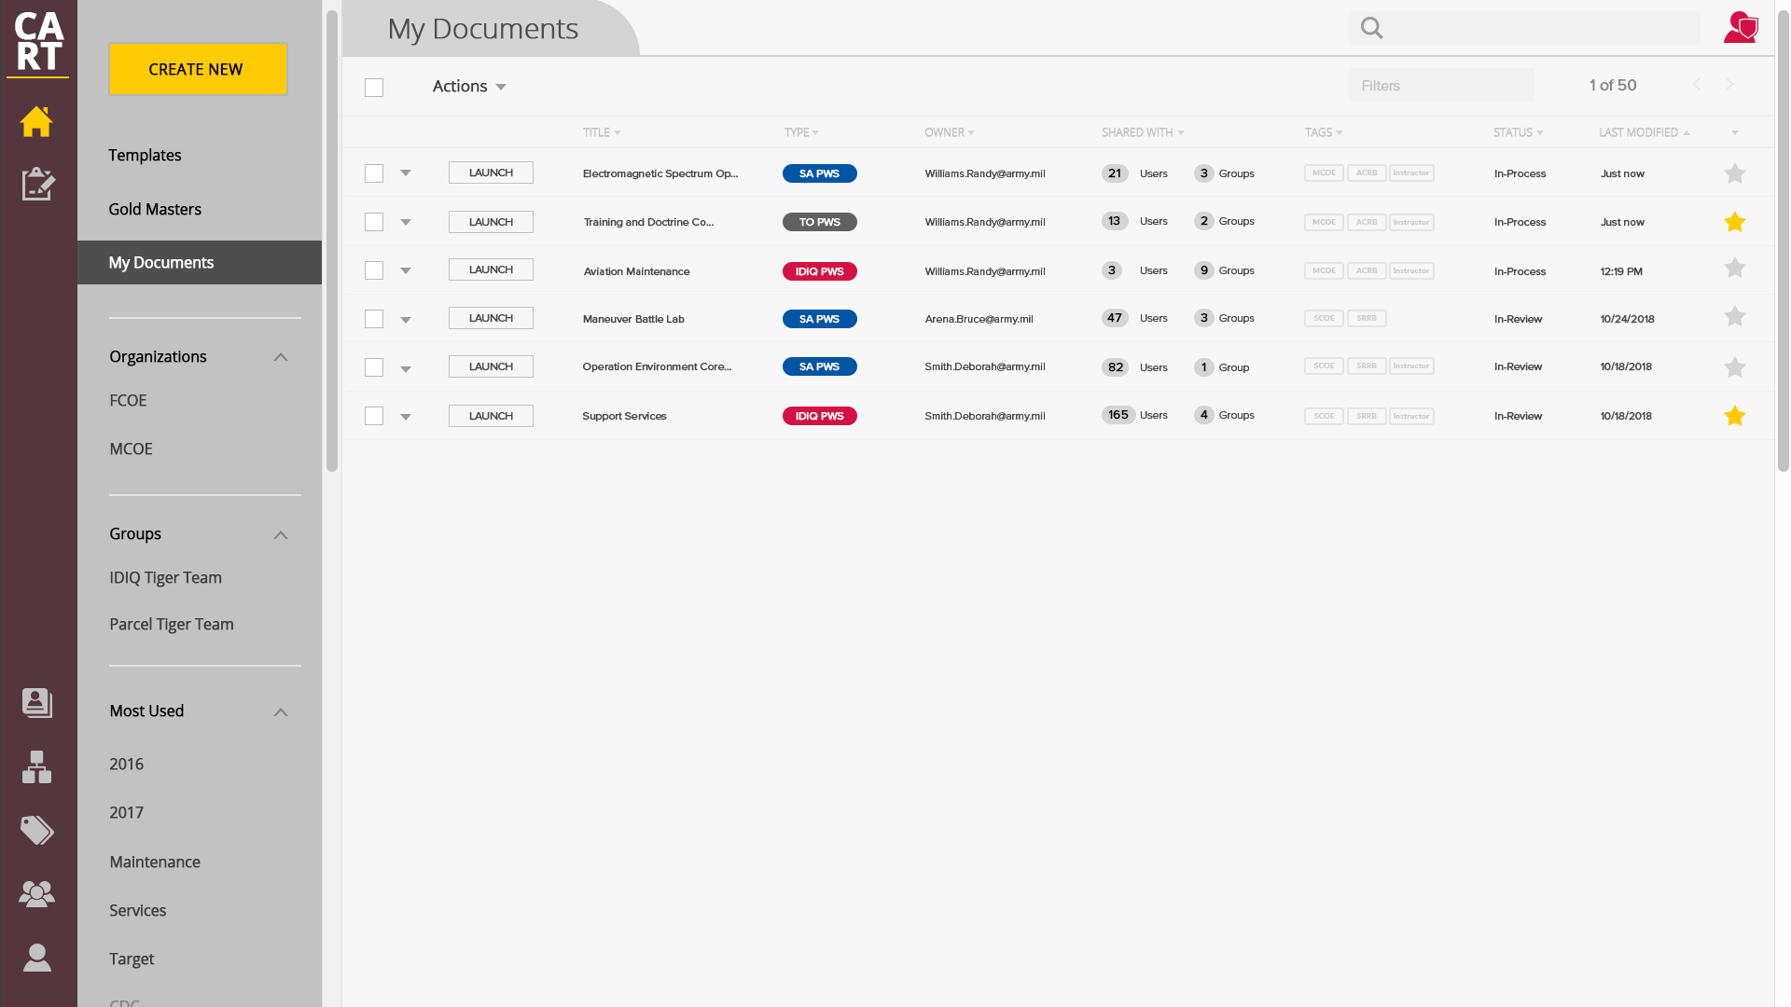Select the Maneuver Battle Lab row checkbox
The image size is (1791, 1007).
[374, 319]
